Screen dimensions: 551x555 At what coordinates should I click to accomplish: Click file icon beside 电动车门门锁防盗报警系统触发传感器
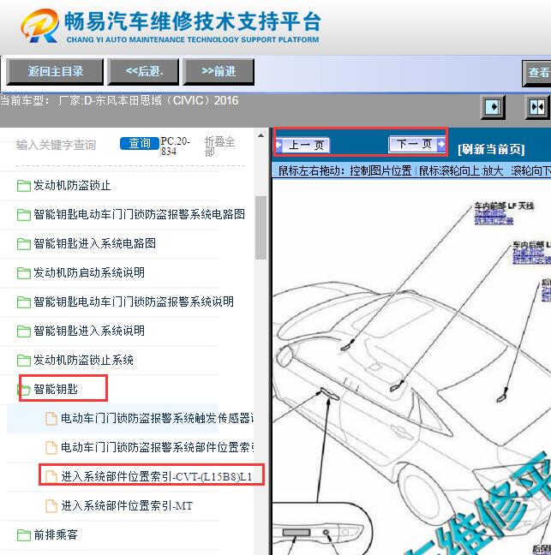pos(51,418)
